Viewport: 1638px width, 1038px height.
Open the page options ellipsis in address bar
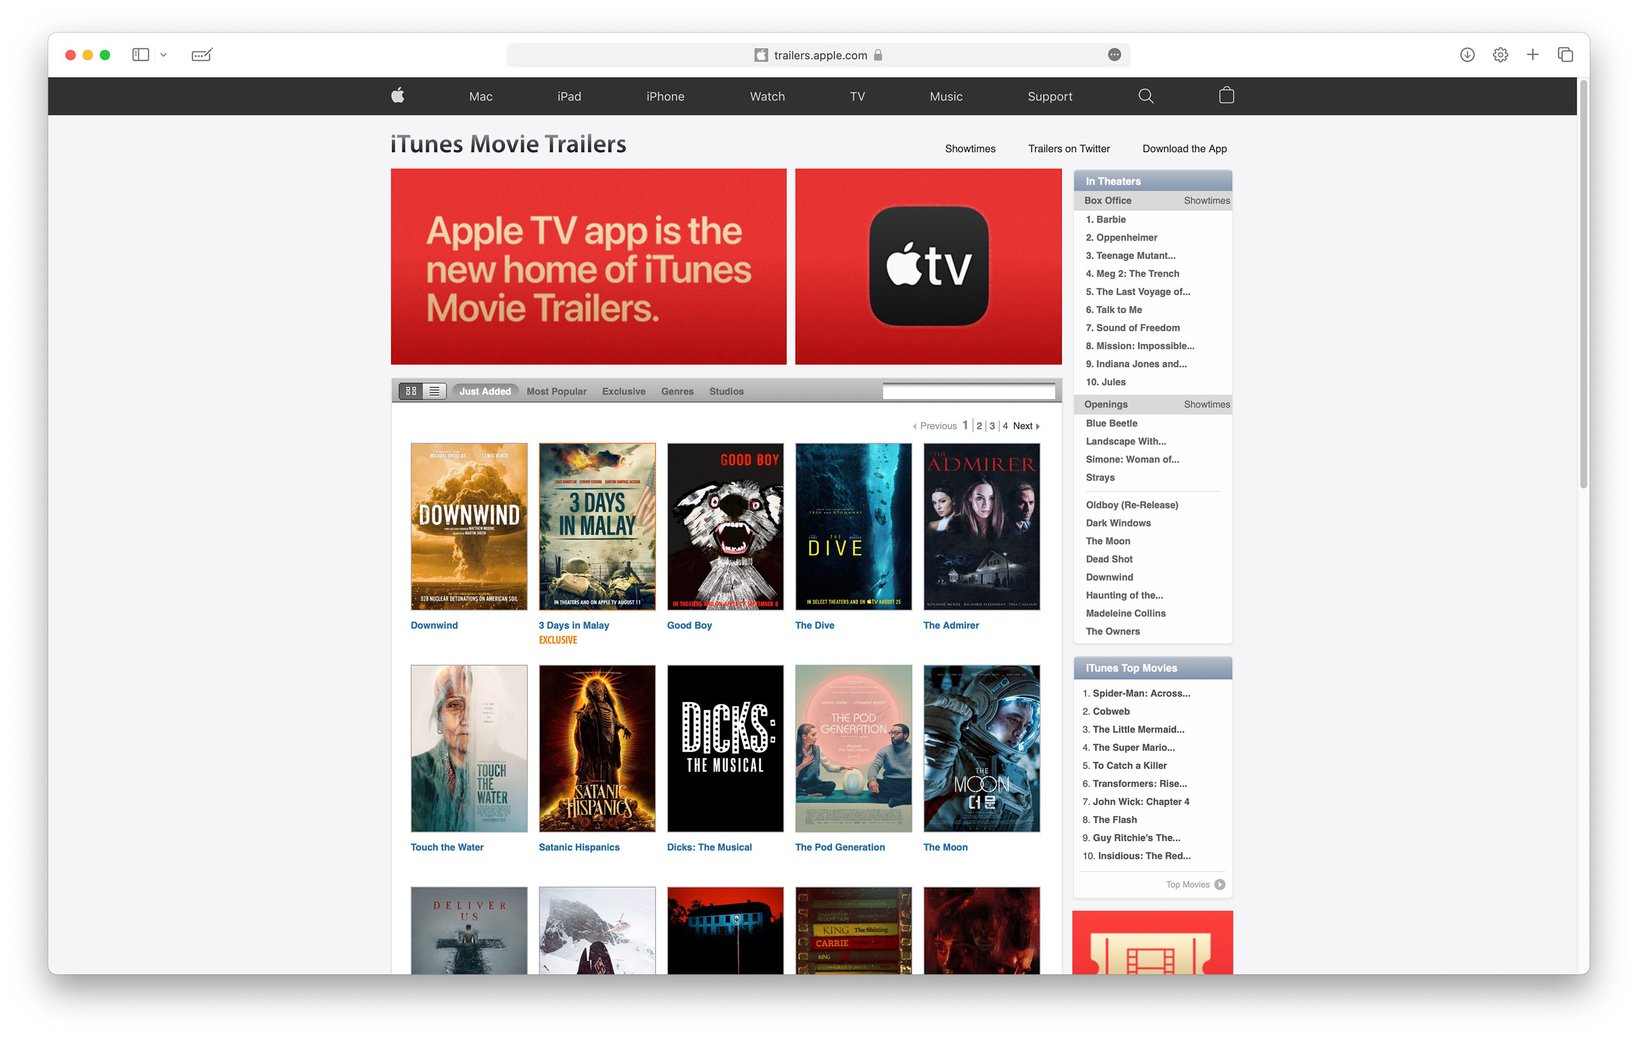click(x=1114, y=54)
